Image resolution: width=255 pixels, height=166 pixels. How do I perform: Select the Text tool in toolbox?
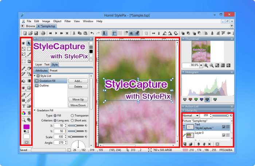point(24,106)
